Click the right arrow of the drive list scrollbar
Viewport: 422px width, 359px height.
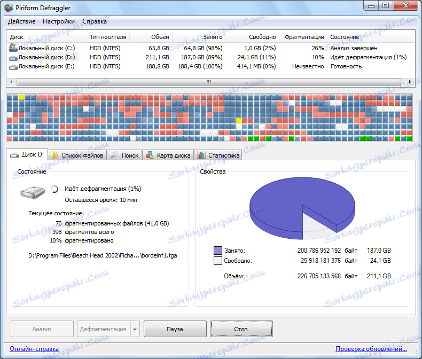coord(410,82)
